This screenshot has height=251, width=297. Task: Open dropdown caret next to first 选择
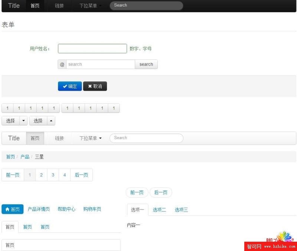click(x=24, y=121)
